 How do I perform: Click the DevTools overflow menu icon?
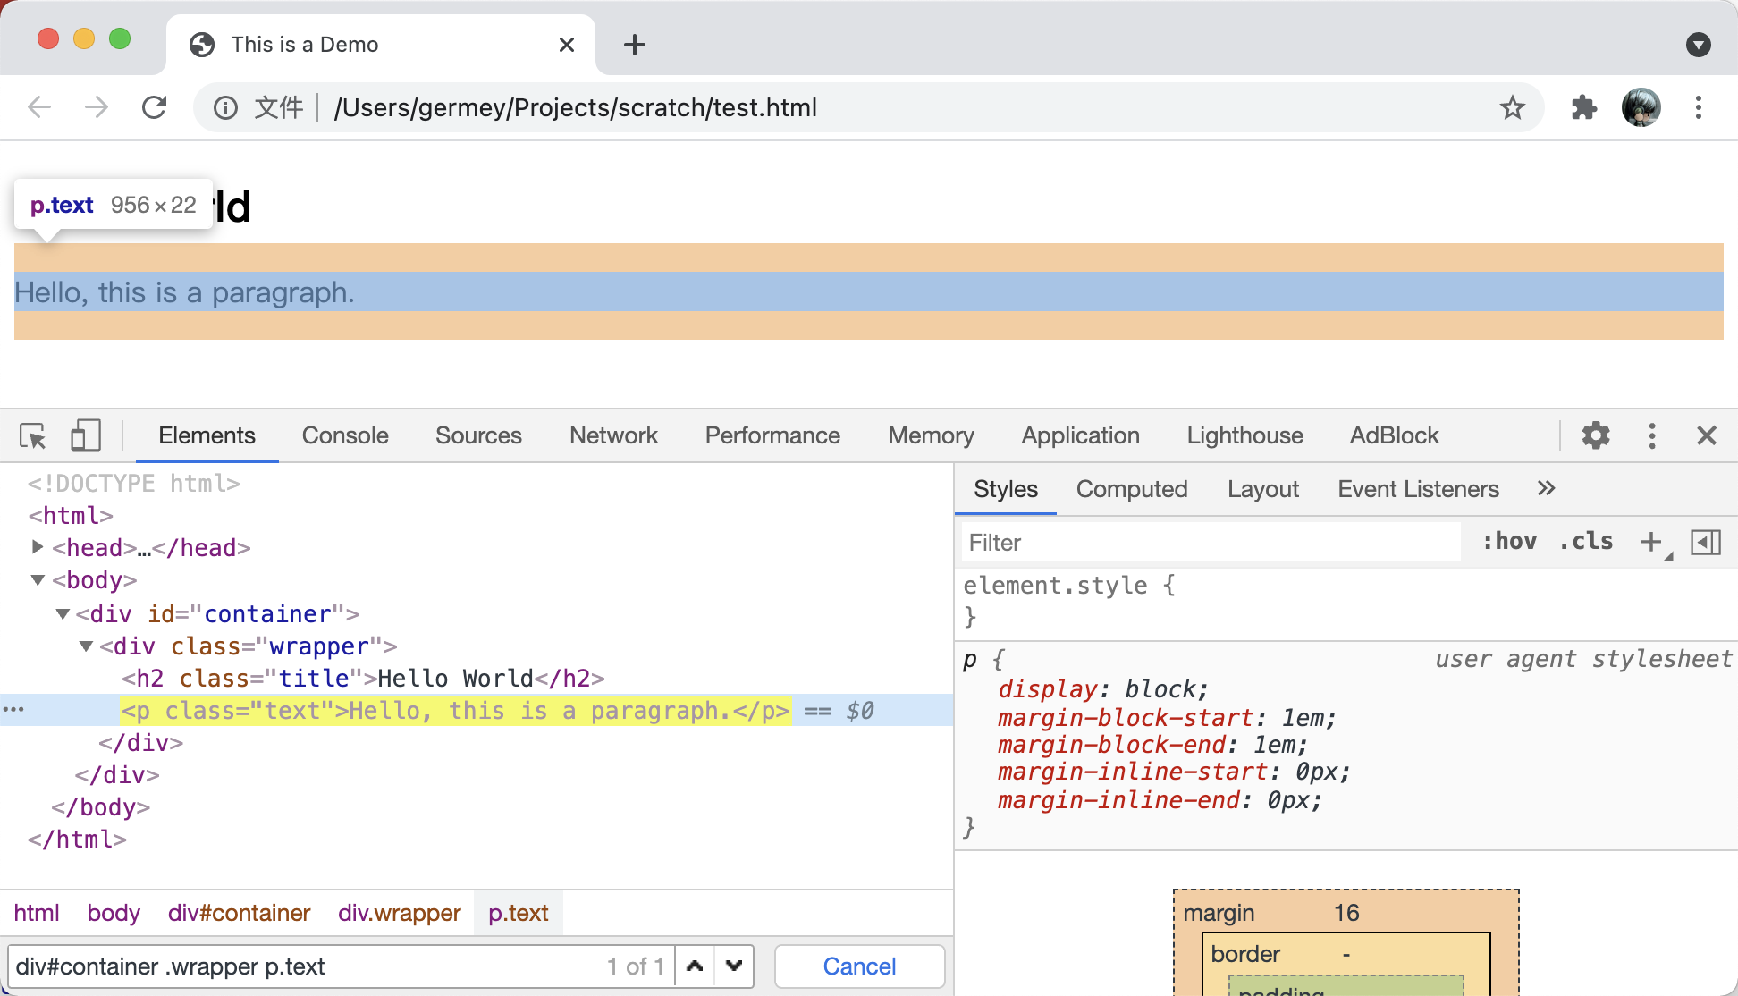coord(1652,435)
